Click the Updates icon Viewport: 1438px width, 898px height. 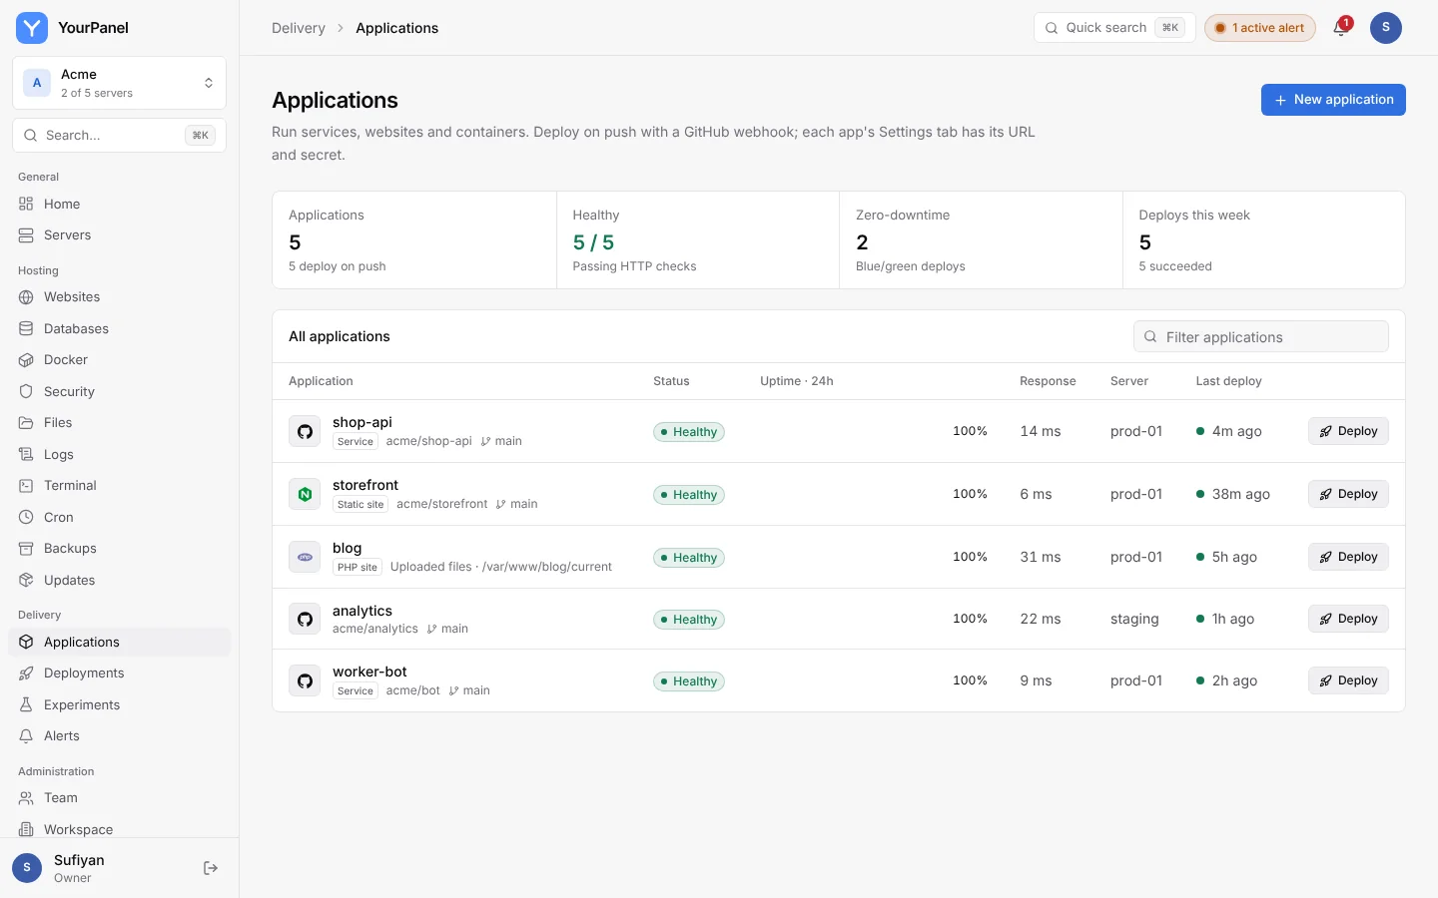tap(26, 580)
